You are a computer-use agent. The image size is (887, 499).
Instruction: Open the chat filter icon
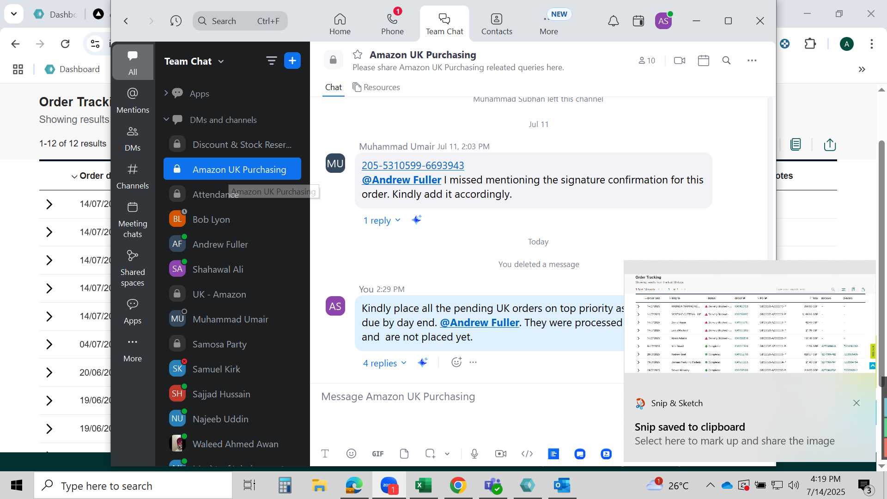[271, 61]
